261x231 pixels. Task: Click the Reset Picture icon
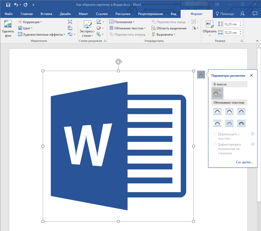click(x=70, y=34)
